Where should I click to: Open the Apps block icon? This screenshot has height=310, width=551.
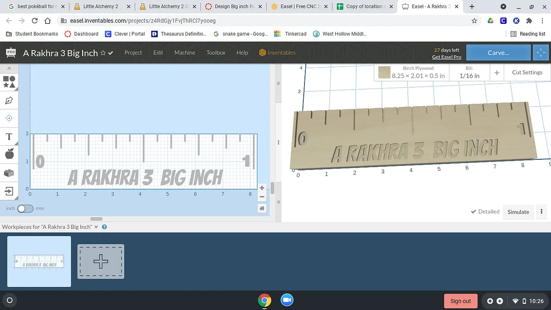click(9, 173)
